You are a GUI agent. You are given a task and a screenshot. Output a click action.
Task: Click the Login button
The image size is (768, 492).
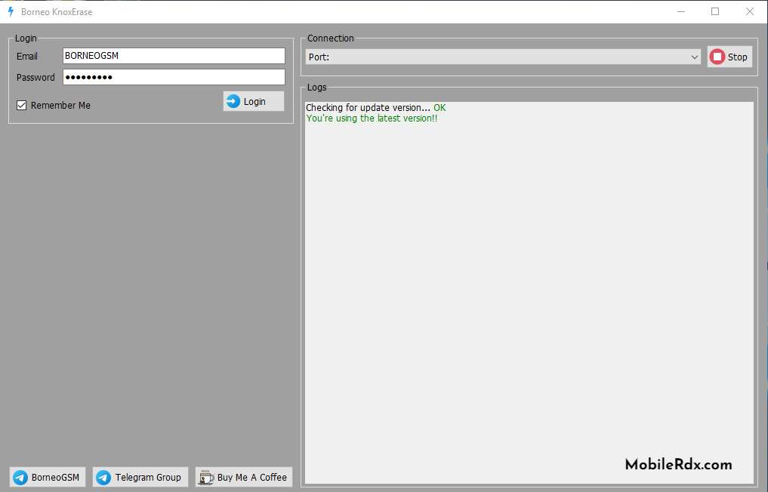[254, 101]
